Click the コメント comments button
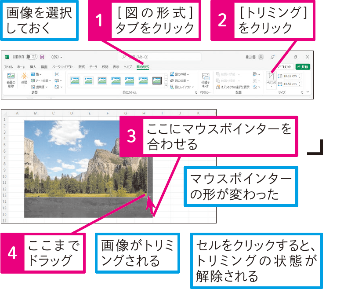This screenshot has height=289, width=344. (x=285, y=67)
